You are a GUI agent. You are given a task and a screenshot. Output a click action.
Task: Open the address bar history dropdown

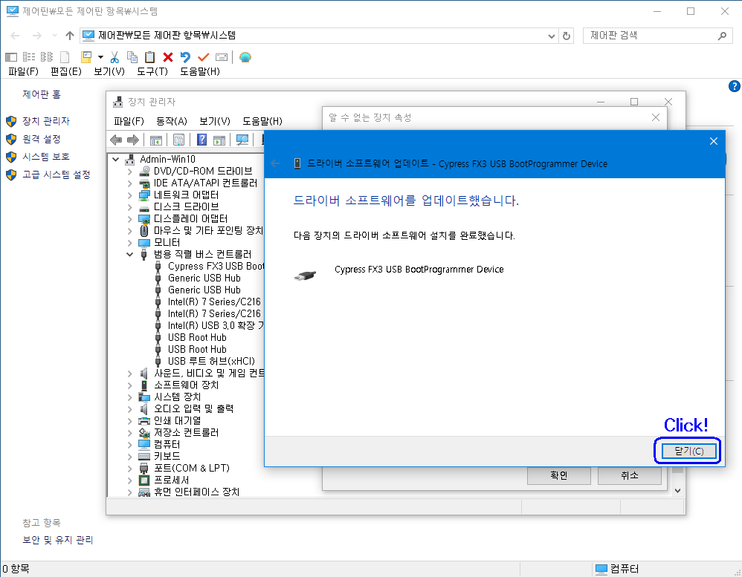tap(551, 36)
